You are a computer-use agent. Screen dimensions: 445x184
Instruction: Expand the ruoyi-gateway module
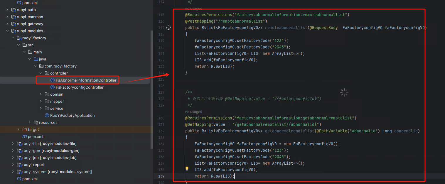pos(7,24)
